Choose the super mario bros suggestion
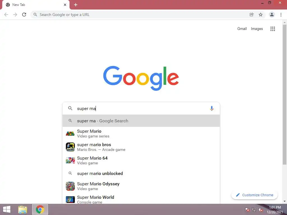This screenshot has width=287, height=215. pos(141,147)
